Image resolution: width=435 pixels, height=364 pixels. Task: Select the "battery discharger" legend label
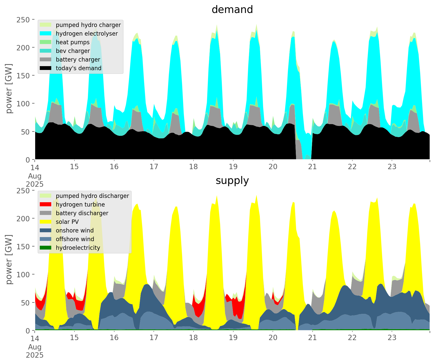click(82, 213)
